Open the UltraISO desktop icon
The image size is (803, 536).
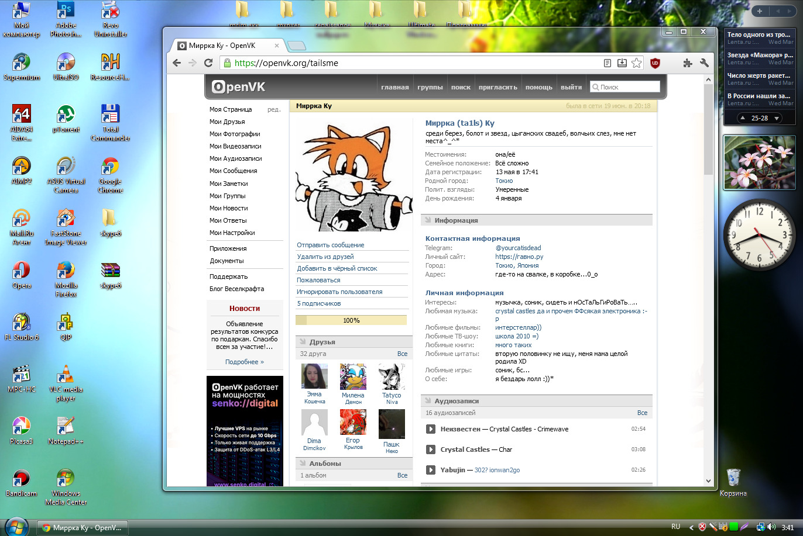click(x=66, y=67)
